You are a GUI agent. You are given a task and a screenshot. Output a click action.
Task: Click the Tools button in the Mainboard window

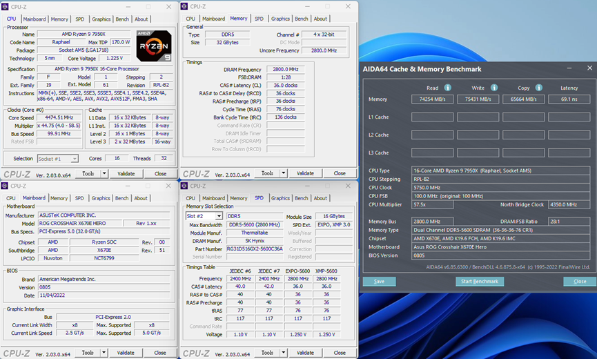click(88, 353)
